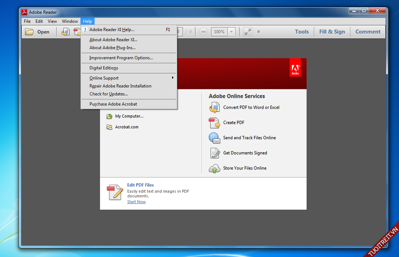Follow the Start Now link
Viewport: 399px width, 257px height.
136,202
